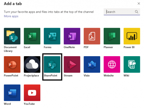Add a Power BI tab
This screenshot has height=108, width=144.
click(x=132, y=36)
